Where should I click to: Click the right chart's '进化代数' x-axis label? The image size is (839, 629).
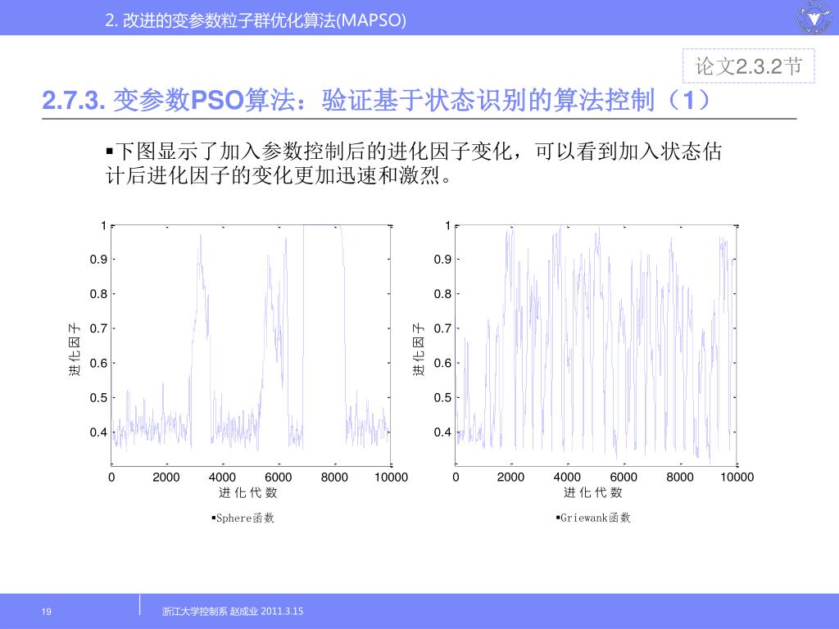coord(593,492)
